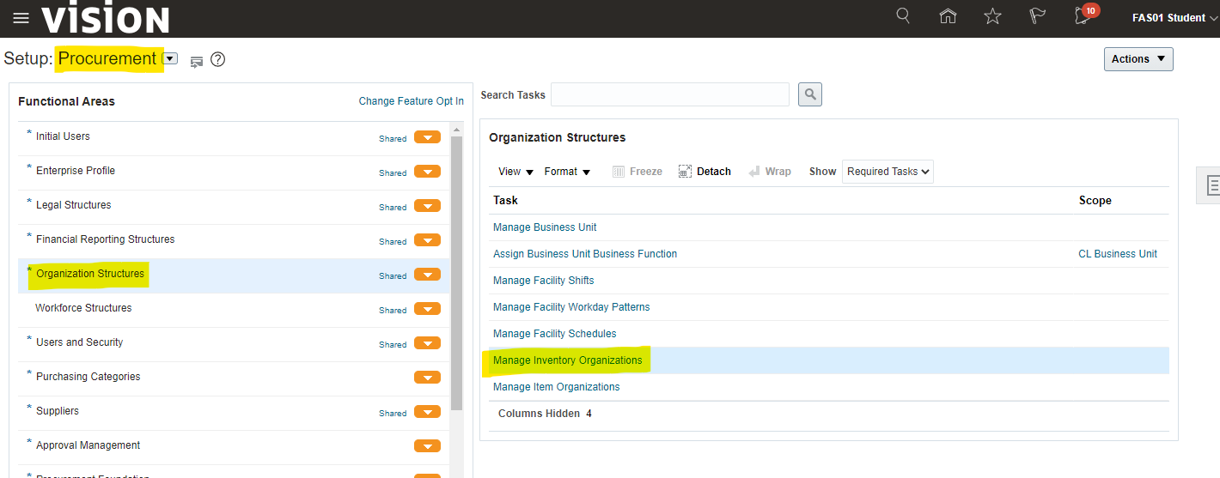Viewport: 1220px width, 478px height.
Task: Click the search magnifier icon in header
Action: (x=903, y=16)
